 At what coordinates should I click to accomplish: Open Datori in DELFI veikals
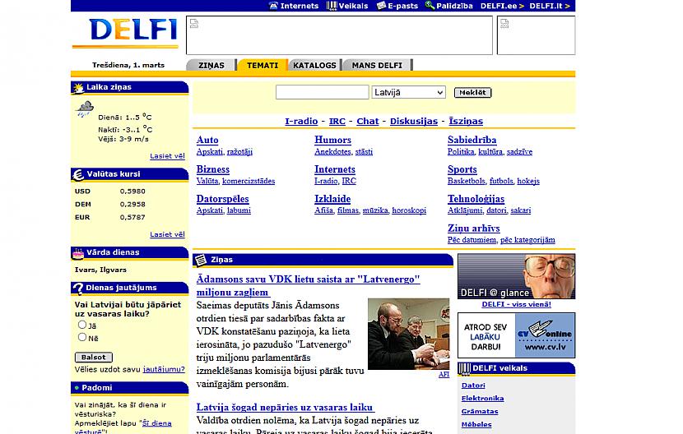click(473, 386)
